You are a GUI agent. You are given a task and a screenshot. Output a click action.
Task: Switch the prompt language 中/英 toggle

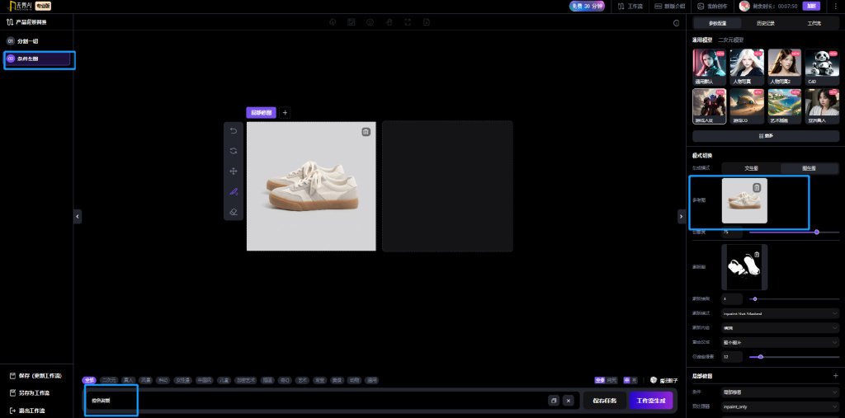click(630, 380)
